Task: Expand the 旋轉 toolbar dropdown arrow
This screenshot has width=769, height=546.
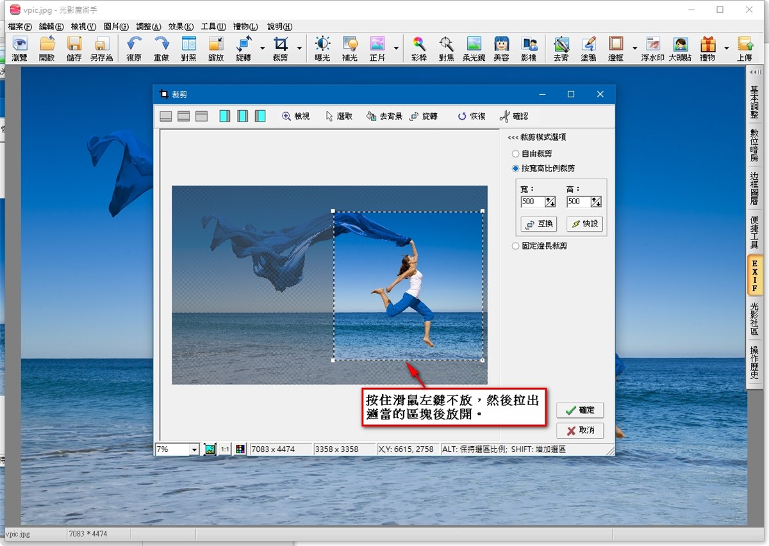Action: tap(262, 48)
